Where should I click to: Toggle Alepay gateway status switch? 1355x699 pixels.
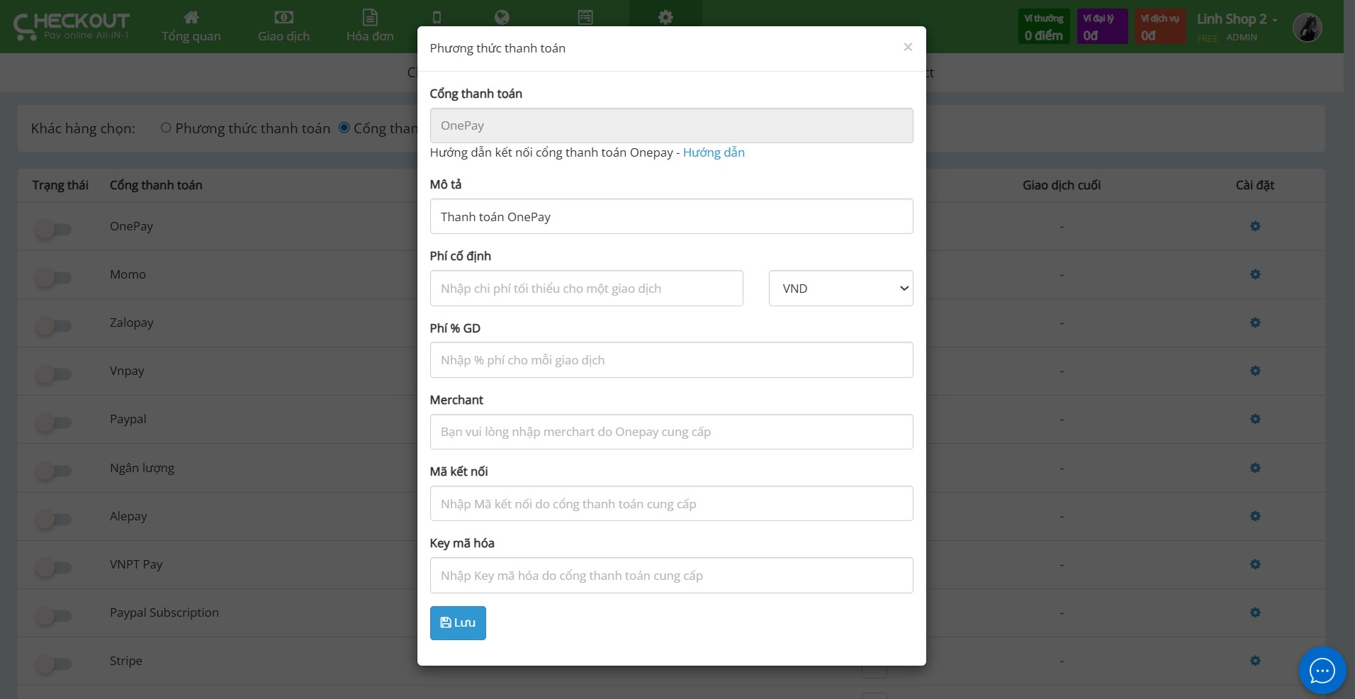pos(54,519)
